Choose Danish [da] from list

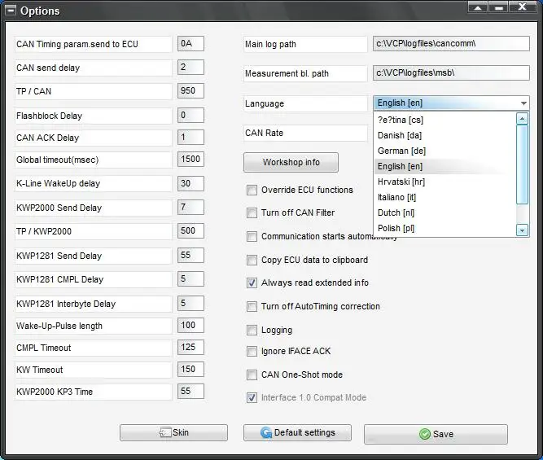[444, 135]
